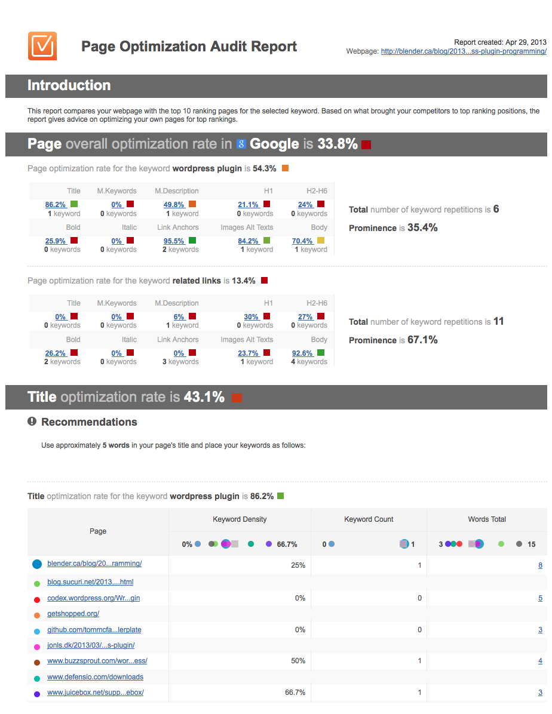Click the yellow square next to Body 70.4%
Screen dimensions: 552x714
[321, 241]
